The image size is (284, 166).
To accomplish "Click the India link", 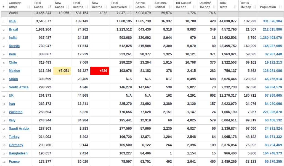I will (13, 38).
